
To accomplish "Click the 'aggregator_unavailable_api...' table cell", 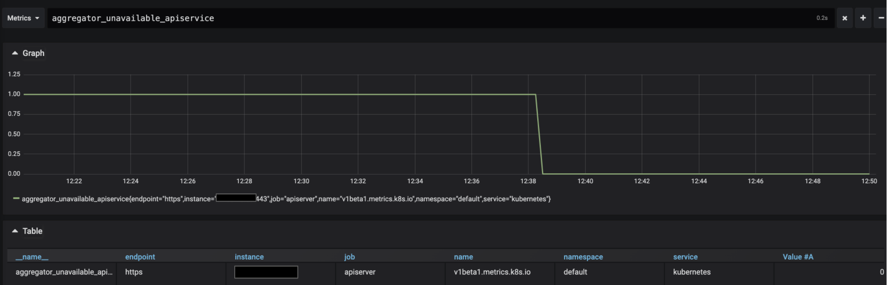I will coord(64,272).
